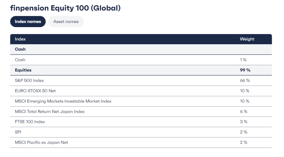Select the FTSE 100 Index row
This screenshot has width=284, height=157.
click(x=30, y=122)
